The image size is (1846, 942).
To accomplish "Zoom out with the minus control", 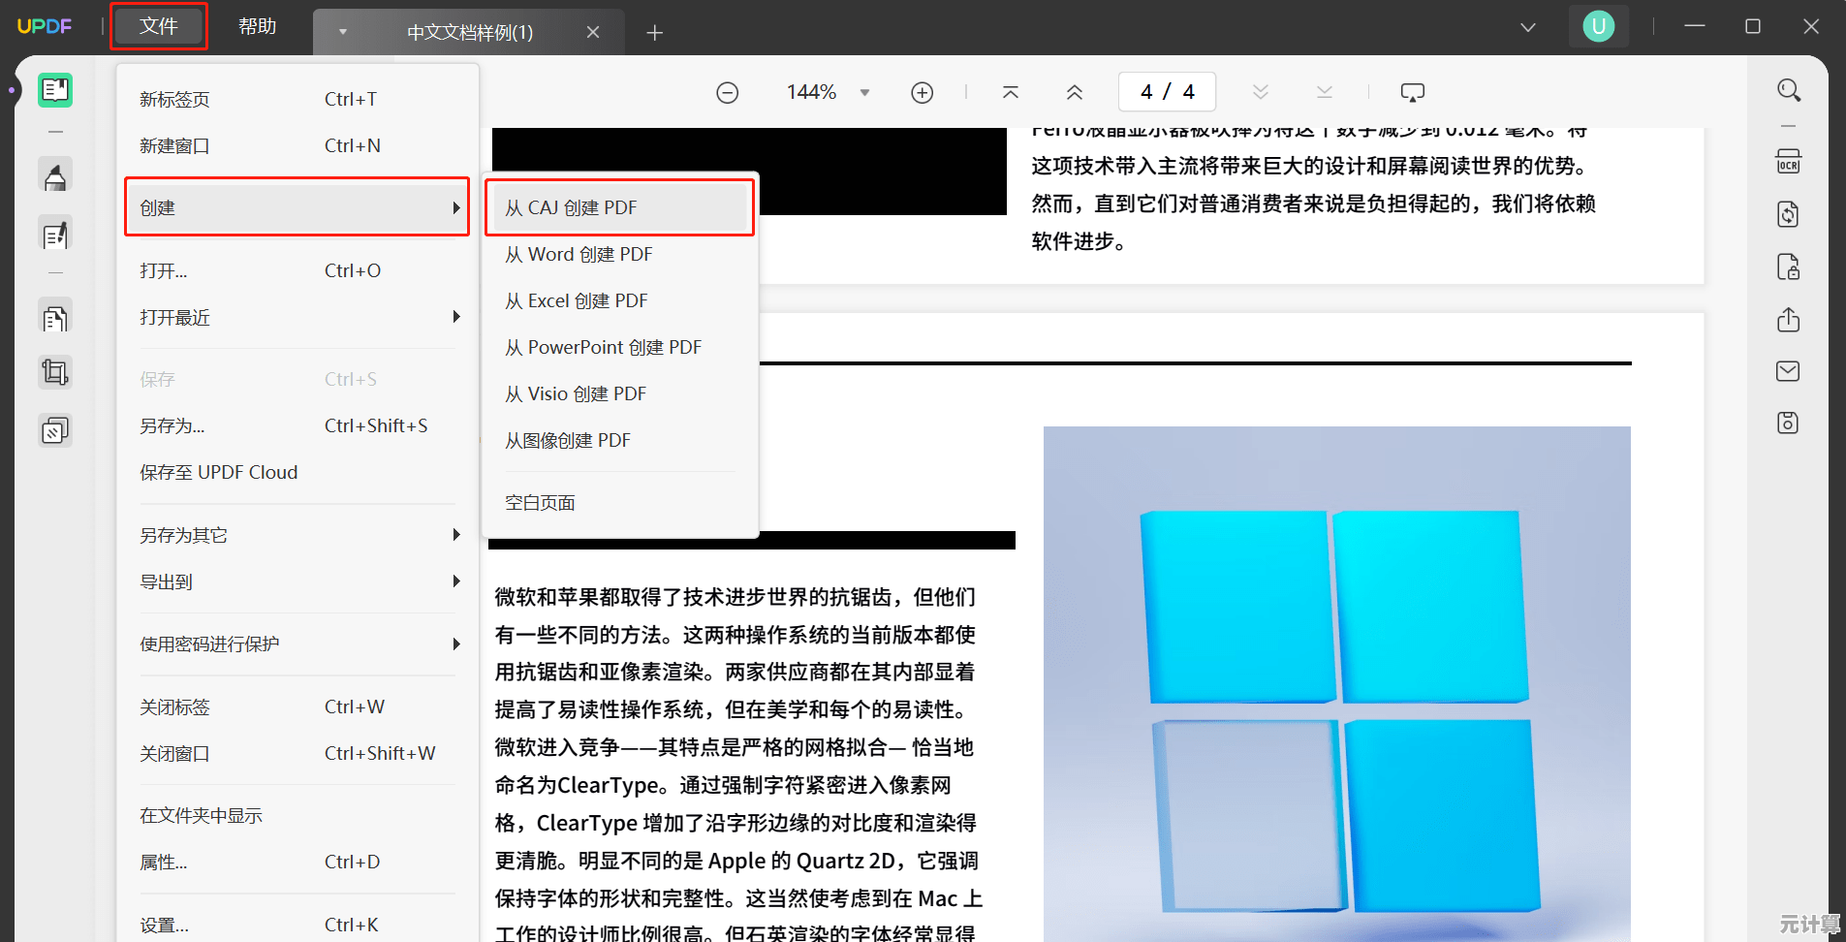I will coord(727,91).
